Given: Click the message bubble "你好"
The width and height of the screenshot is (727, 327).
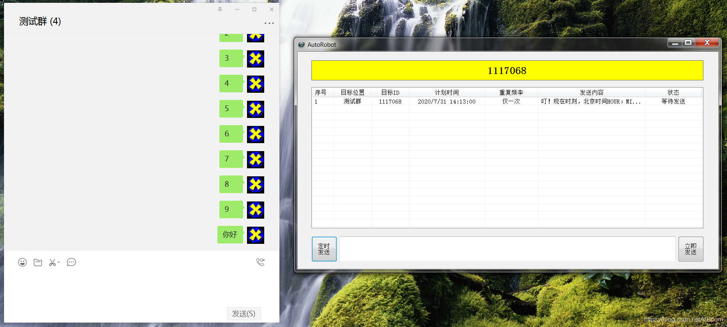Looking at the screenshot, I should pos(230,235).
